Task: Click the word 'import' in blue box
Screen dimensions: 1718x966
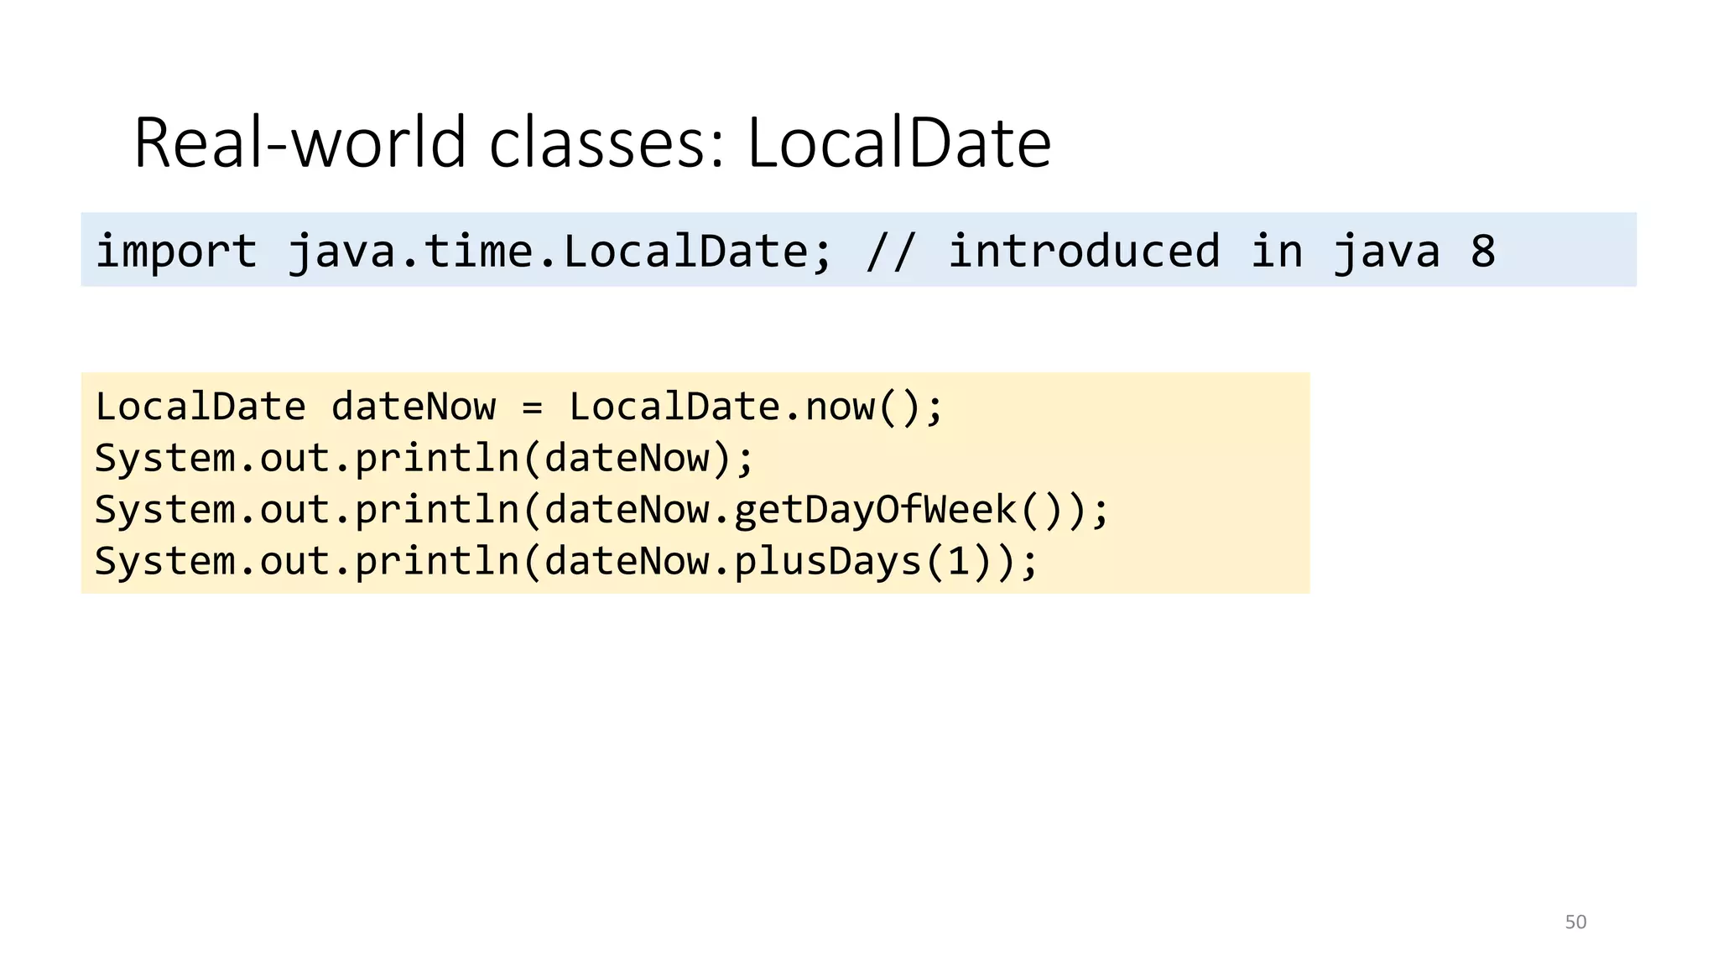Action: pyautogui.click(x=176, y=252)
